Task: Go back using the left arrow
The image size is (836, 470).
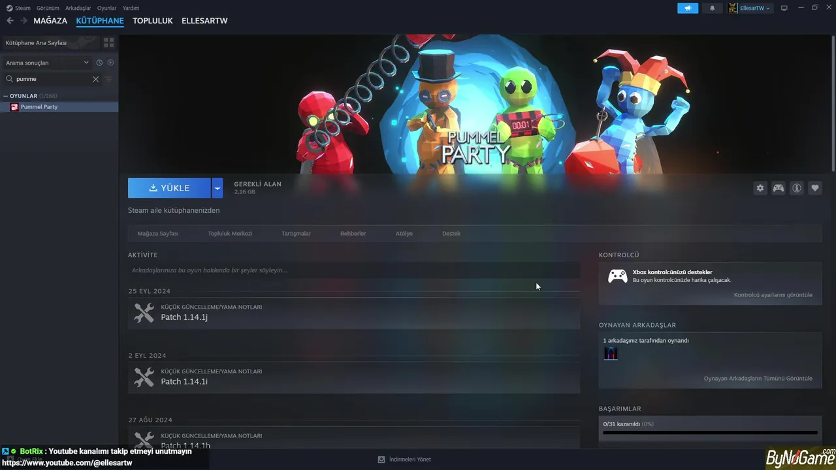Action: pos(10,21)
